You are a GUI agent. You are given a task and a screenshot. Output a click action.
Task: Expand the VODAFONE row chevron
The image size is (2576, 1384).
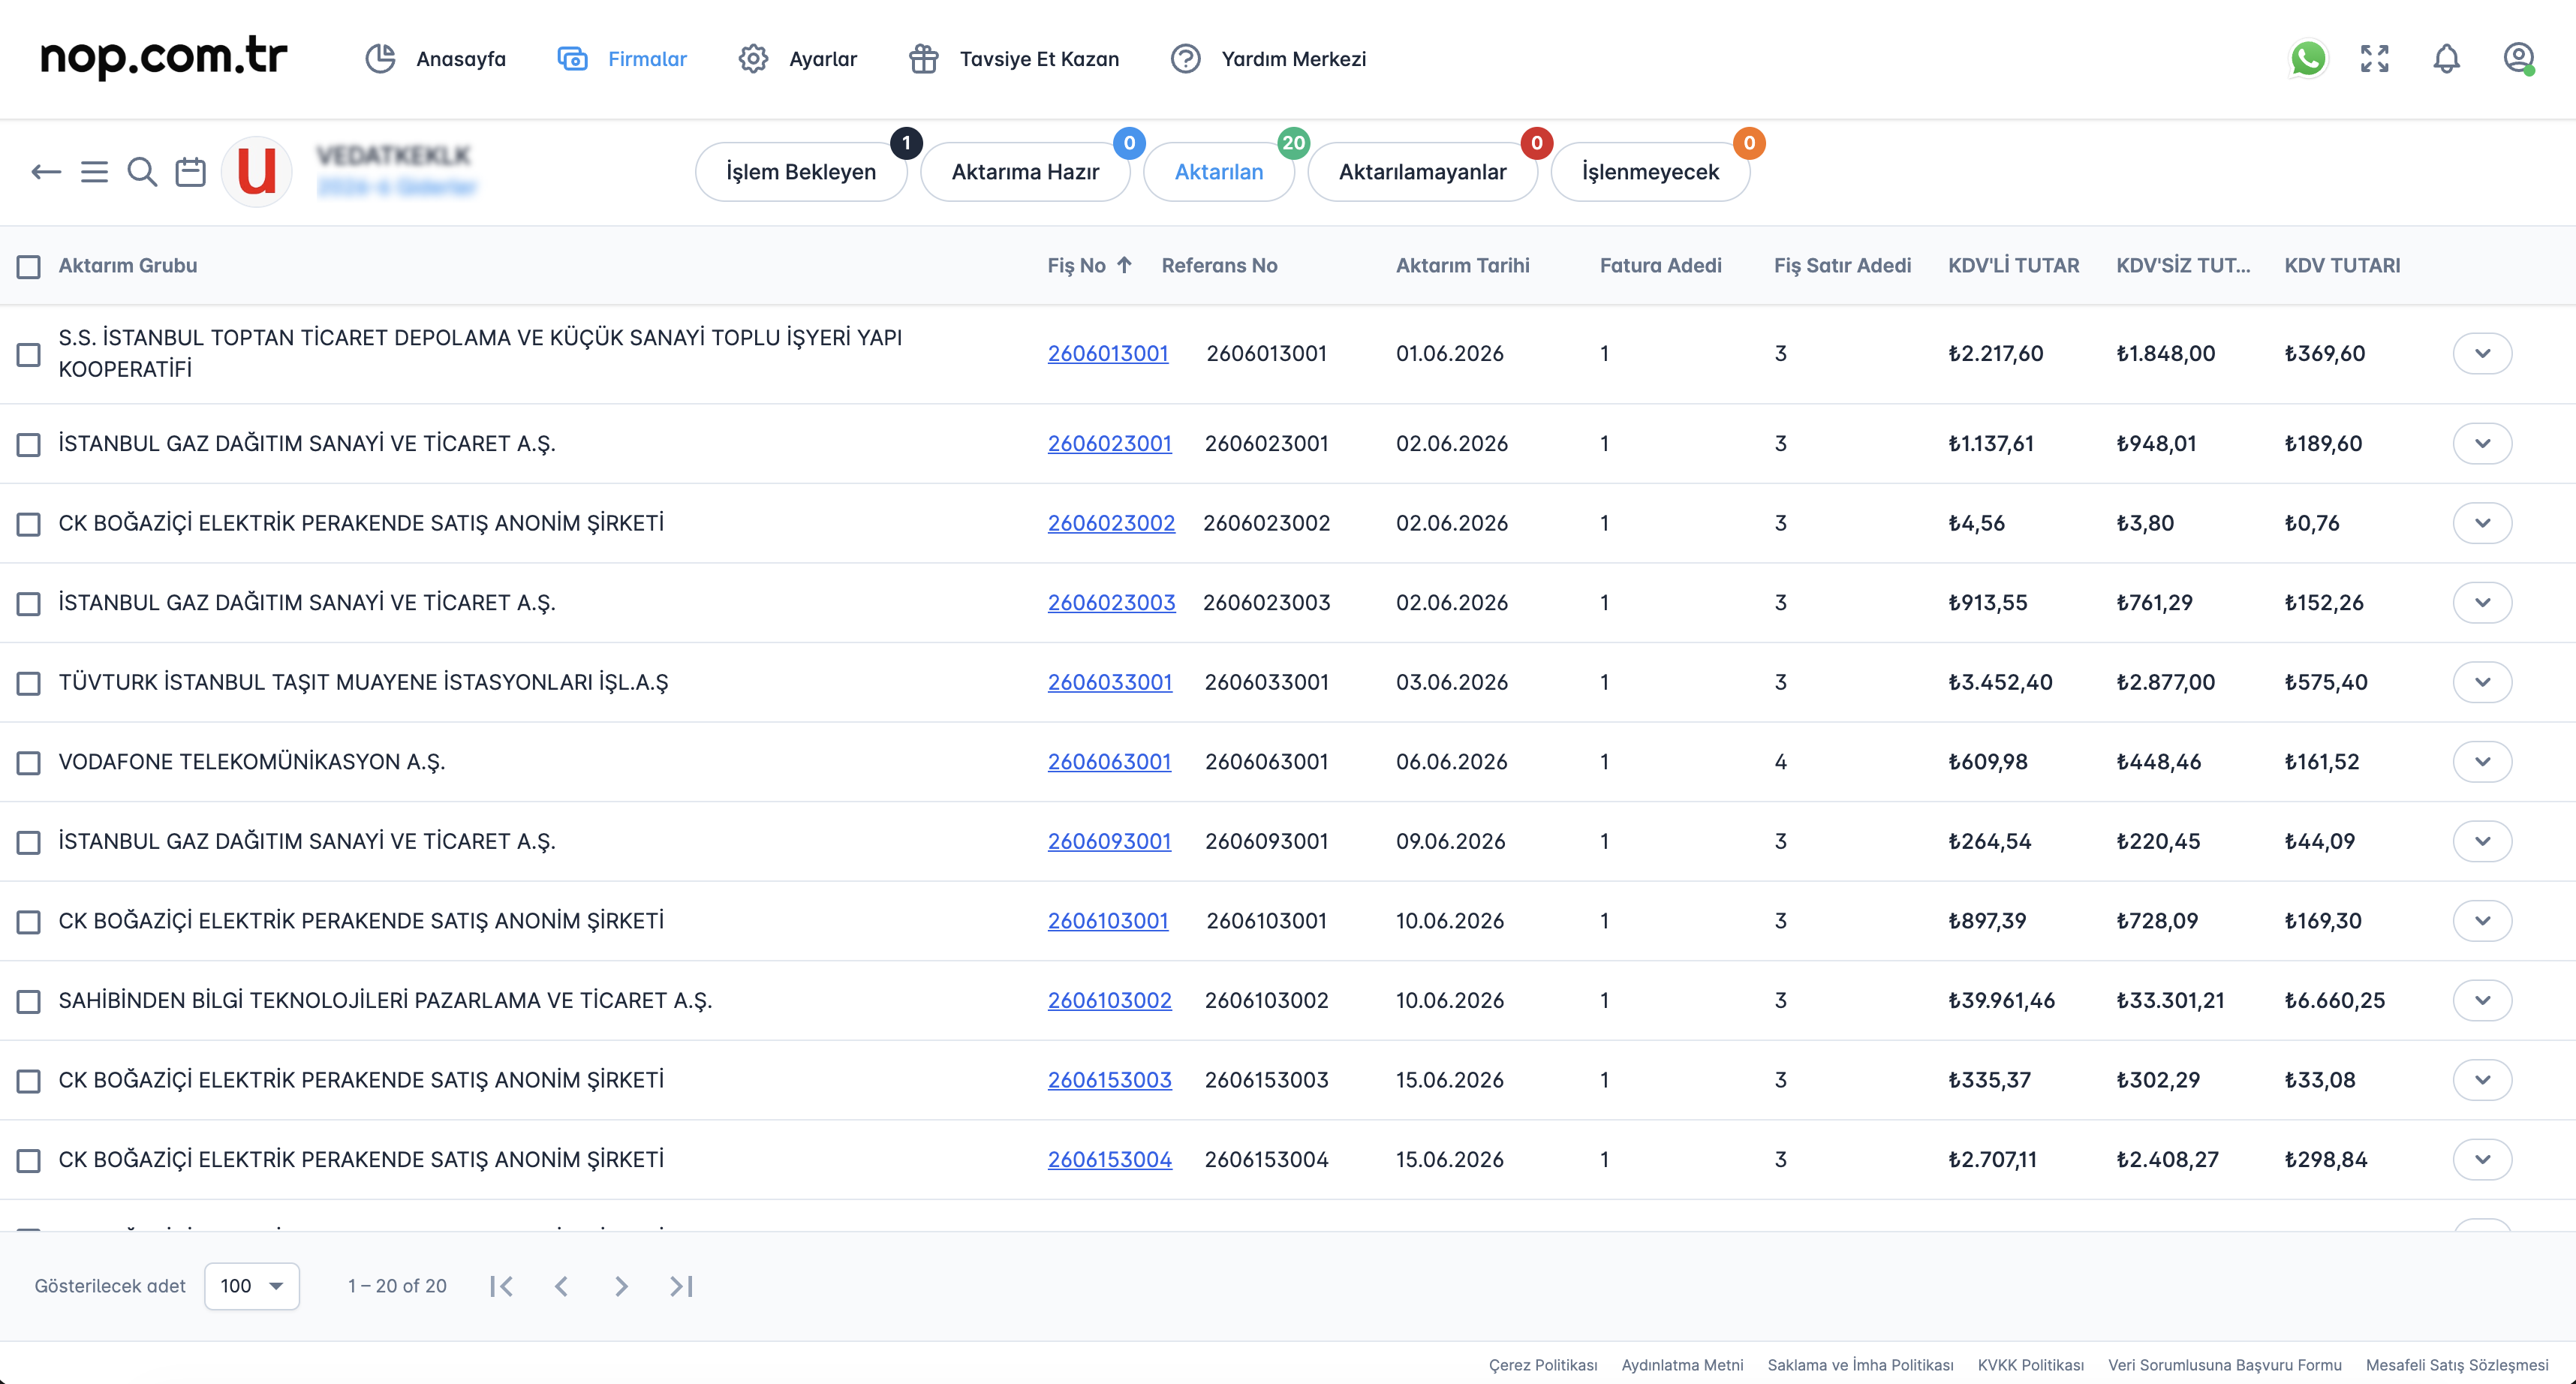point(2482,762)
